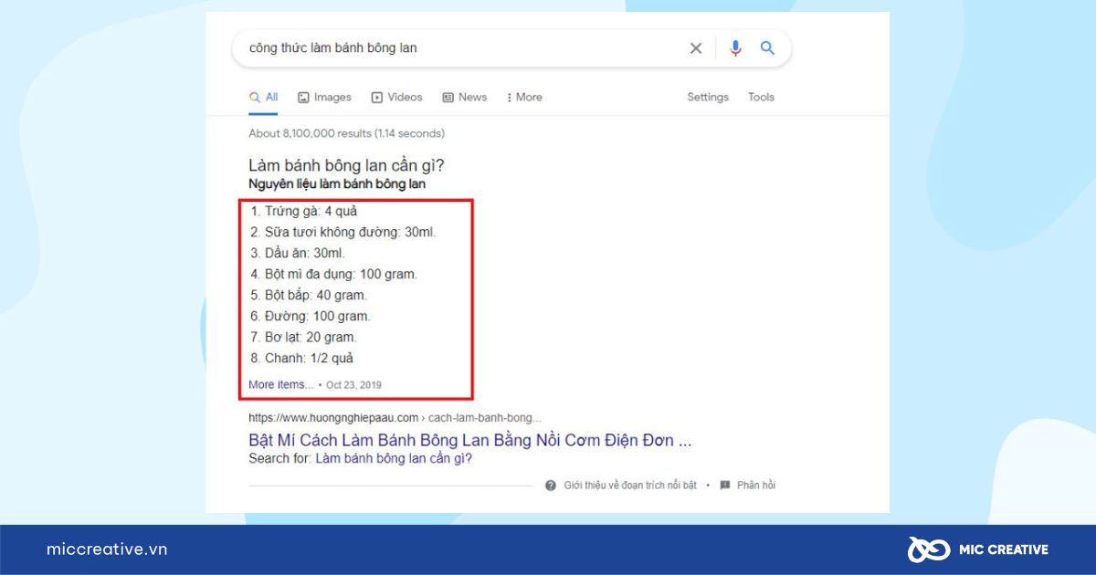Open Giới thiệu về đoạn trích nổi bật
Screen dimensions: 1096x575
630,486
